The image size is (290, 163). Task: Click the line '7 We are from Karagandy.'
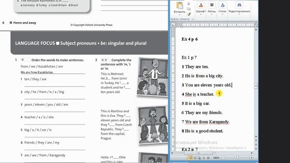point(205,122)
